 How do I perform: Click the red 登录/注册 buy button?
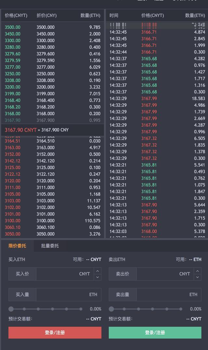click(55, 333)
